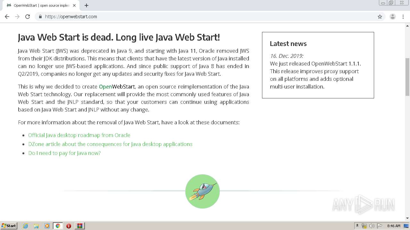View site security lock information
The height and width of the screenshot is (230, 410).
point(40,17)
